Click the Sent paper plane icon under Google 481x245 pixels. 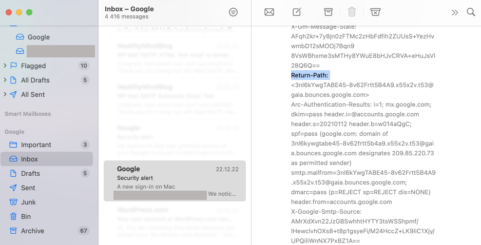point(13,188)
